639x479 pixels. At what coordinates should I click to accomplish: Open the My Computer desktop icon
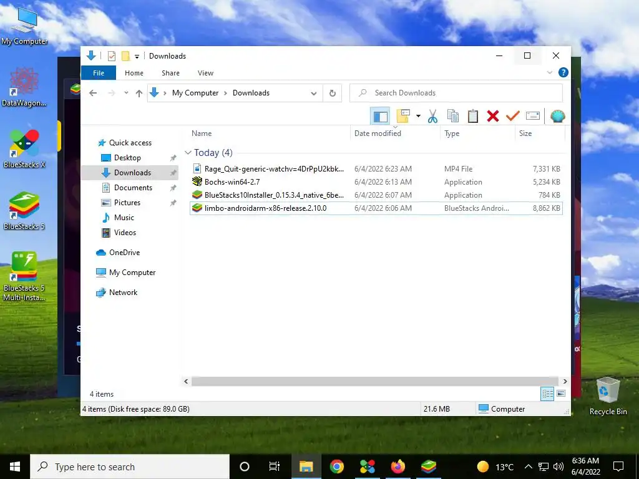tap(24, 25)
